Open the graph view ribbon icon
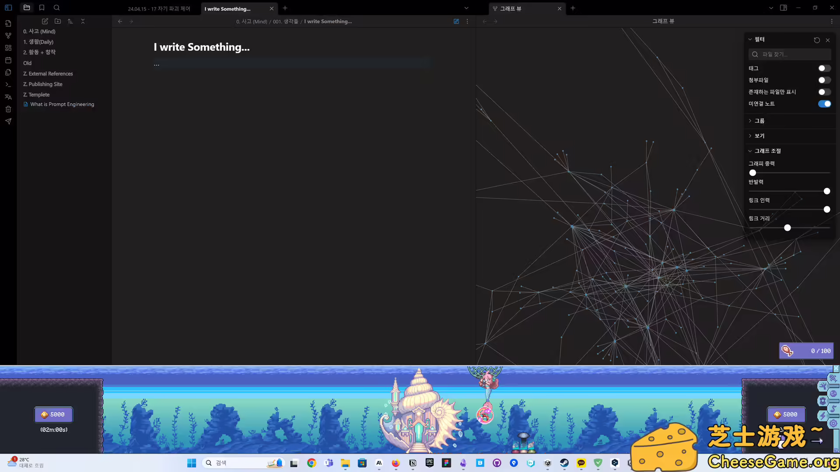This screenshot has width=840, height=472. tap(8, 35)
